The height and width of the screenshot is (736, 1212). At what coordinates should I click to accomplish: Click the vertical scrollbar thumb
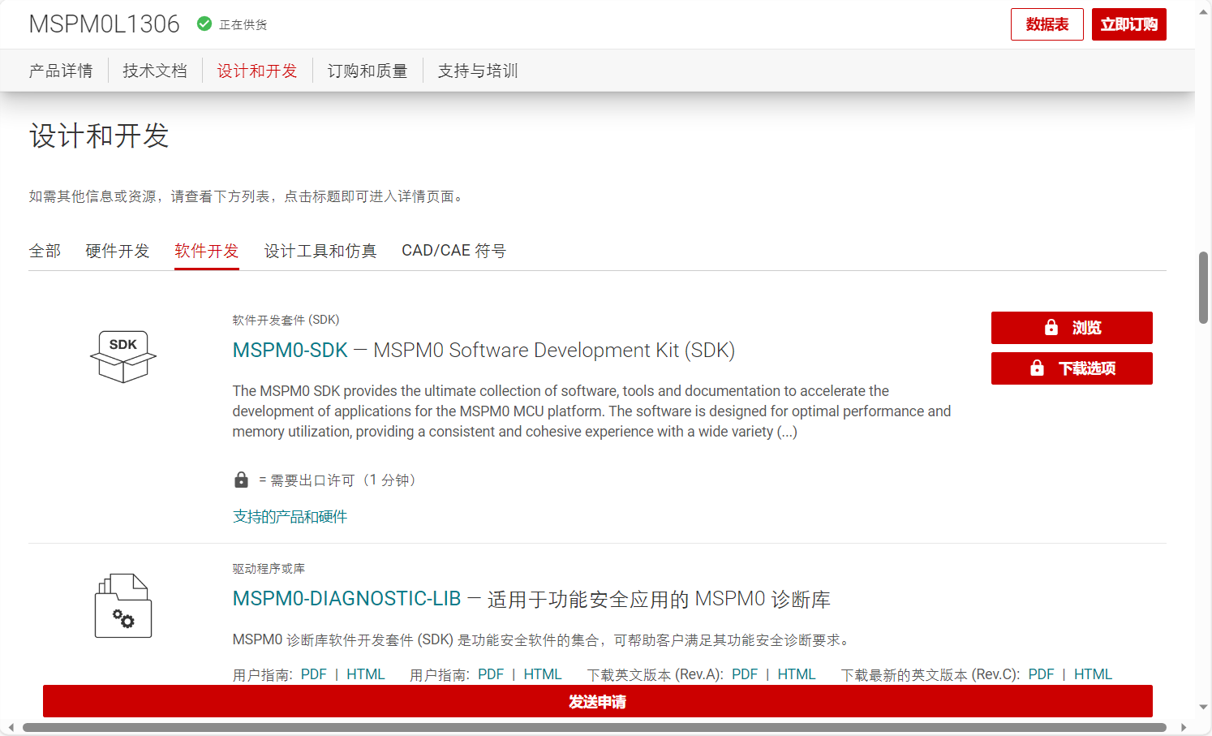point(1204,287)
